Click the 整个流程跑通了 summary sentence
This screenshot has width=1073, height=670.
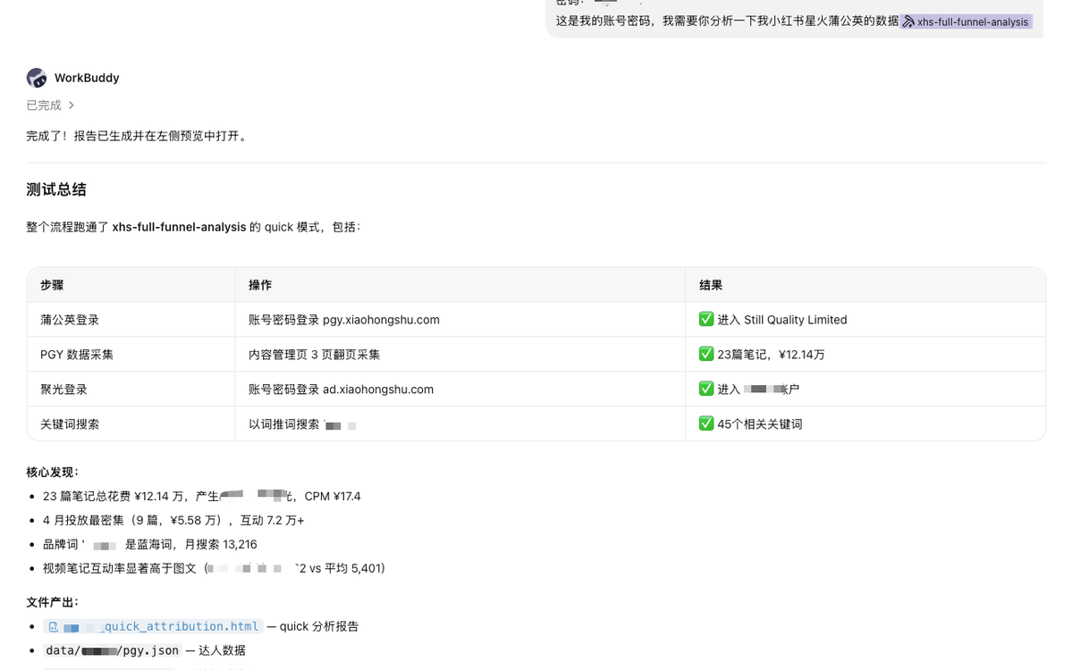click(193, 227)
